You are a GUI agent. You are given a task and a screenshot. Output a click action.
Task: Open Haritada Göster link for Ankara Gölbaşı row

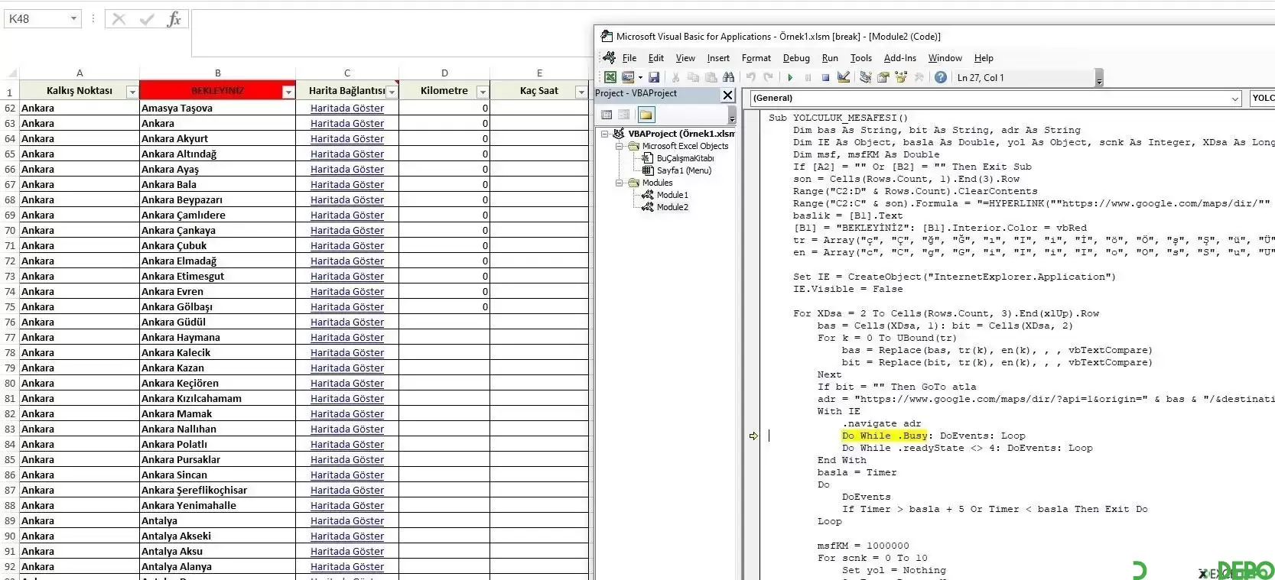coord(347,307)
